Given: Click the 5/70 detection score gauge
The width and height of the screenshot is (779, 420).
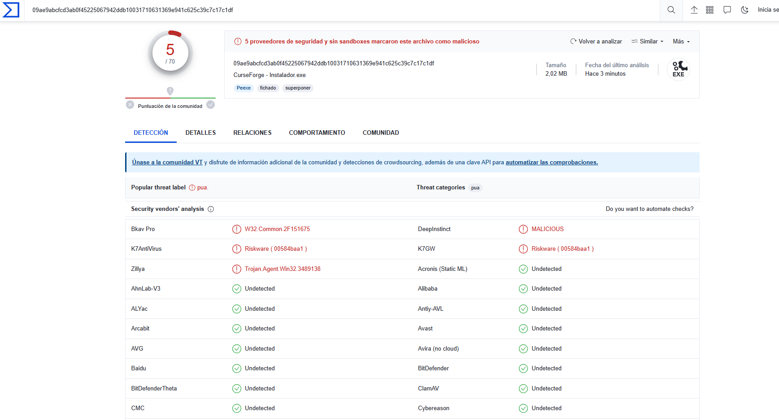Looking at the screenshot, I should coord(170,53).
